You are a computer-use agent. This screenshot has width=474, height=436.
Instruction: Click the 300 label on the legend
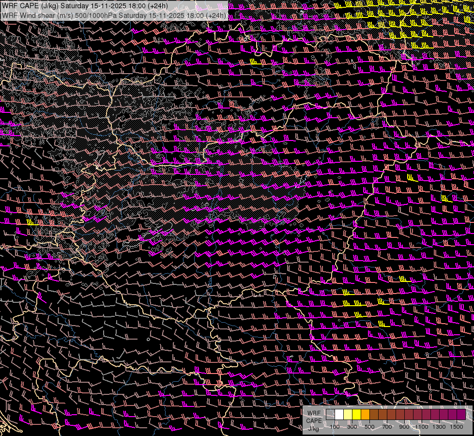(352, 427)
